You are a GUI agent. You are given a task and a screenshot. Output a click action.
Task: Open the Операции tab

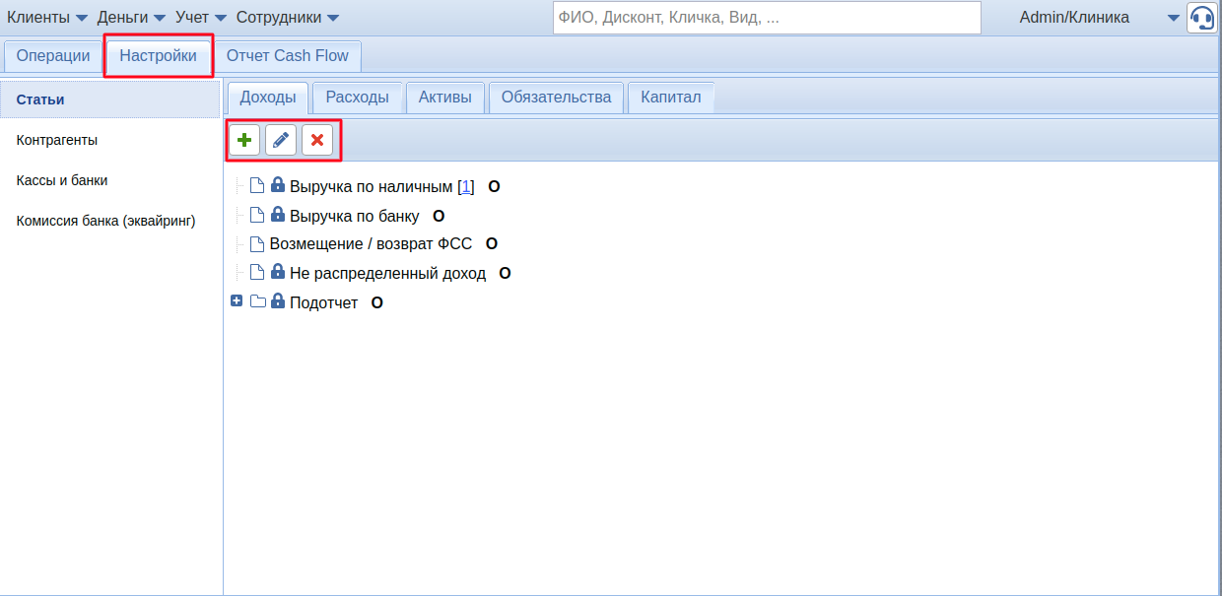click(x=53, y=56)
